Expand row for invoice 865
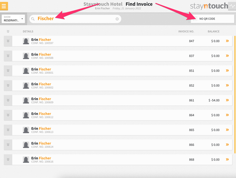This screenshot has width=236, height=178. (x=8, y=130)
